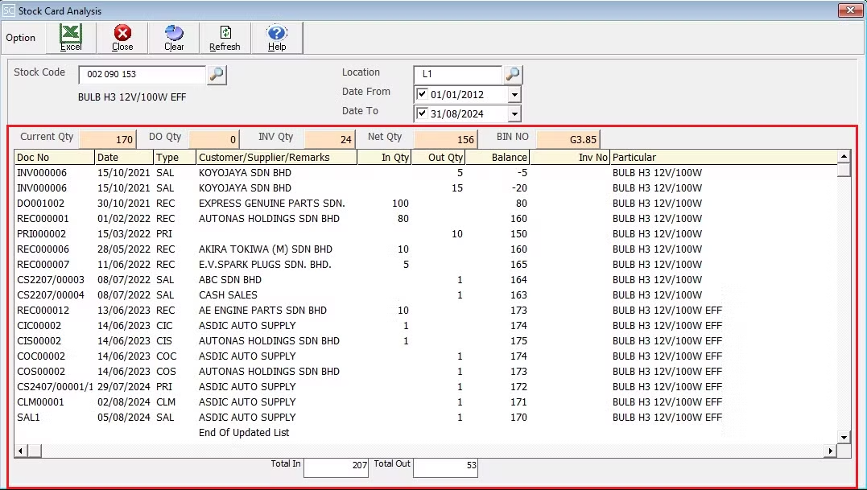Sort by the Doc No column header
This screenshot has height=490, width=867.
pos(55,158)
